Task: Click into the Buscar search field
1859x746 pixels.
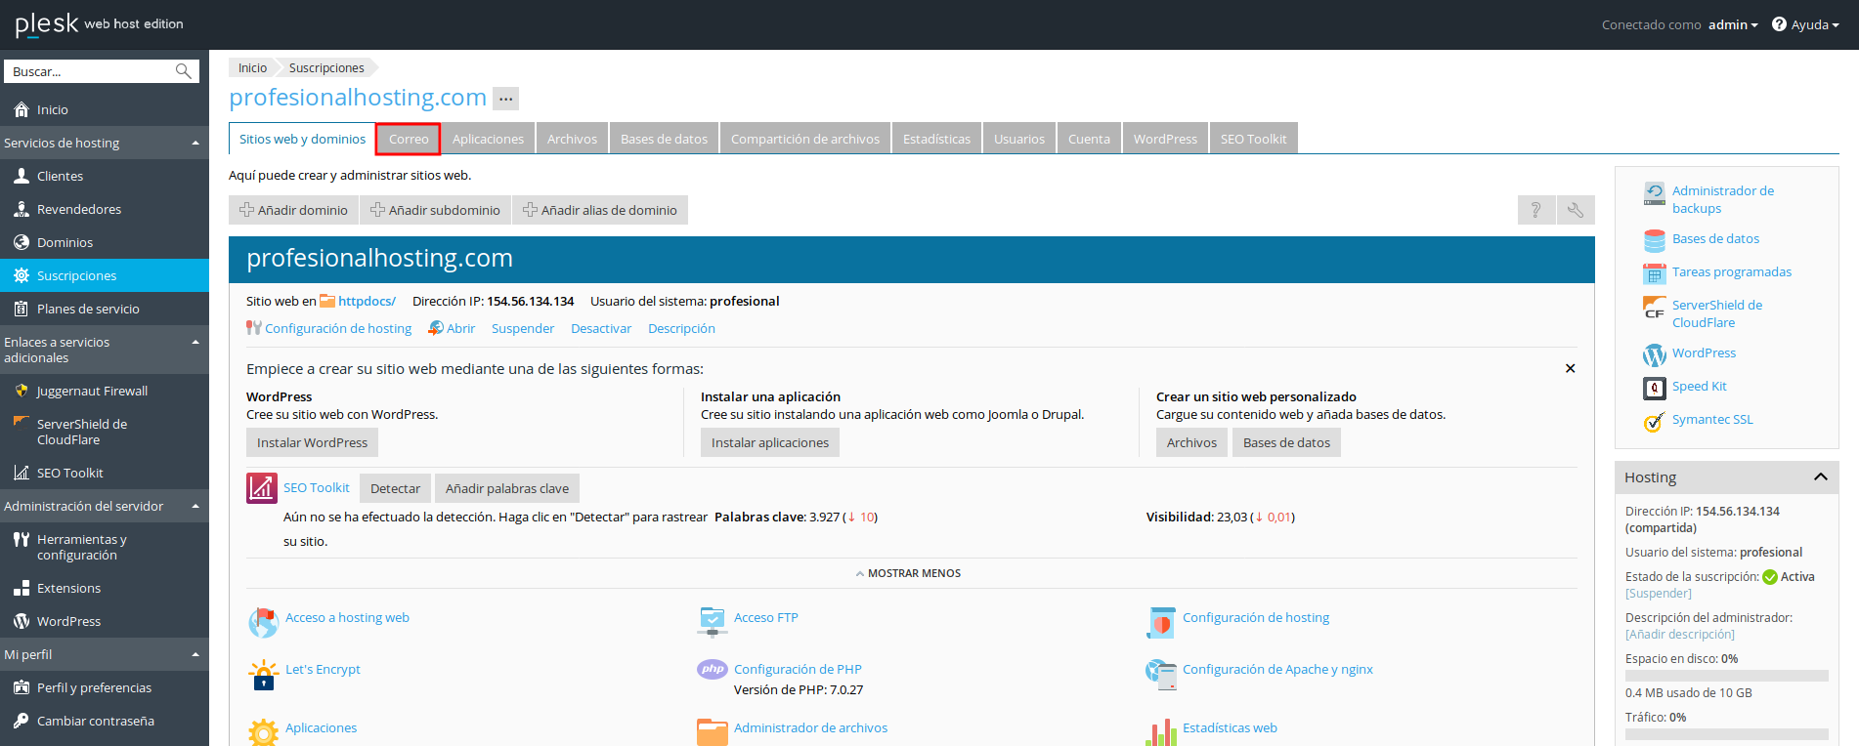Action: [x=90, y=71]
